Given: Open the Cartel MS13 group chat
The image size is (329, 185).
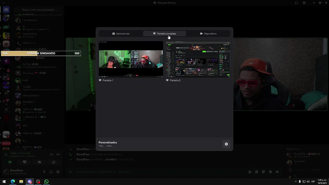Looking at the screenshot, I should (x=39, y=35).
